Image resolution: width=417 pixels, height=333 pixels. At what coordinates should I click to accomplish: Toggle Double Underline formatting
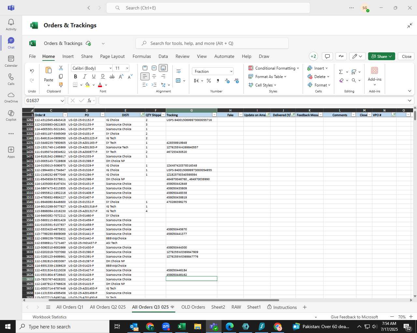[x=103, y=76]
